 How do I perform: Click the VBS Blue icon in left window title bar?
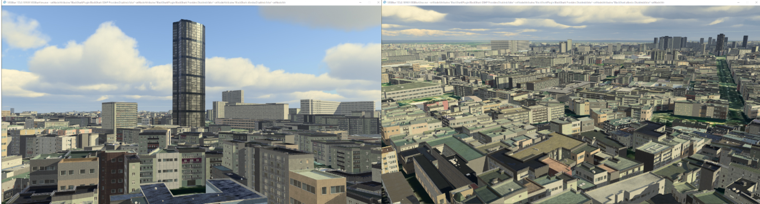coord(3,2)
